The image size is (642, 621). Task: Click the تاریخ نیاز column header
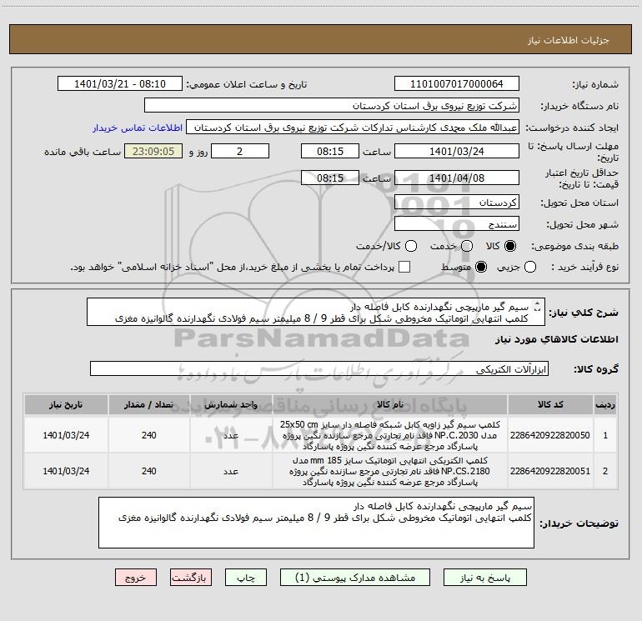pyautogui.click(x=66, y=404)
